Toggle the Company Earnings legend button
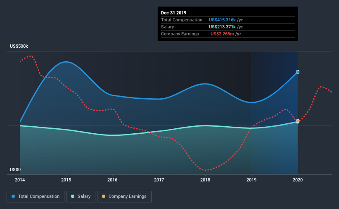This screenshot has height=209, width=339. tap(124, 197)
